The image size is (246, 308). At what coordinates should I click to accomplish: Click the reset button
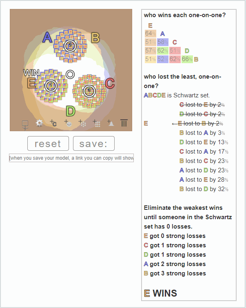[48, 143]
